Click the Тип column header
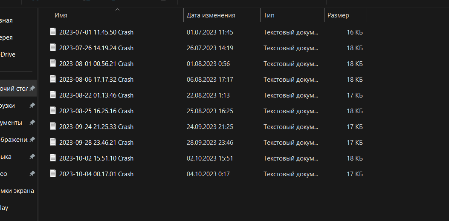Viewport: 449px width, 221px height. pyautogui.click(x=269, y=15)
